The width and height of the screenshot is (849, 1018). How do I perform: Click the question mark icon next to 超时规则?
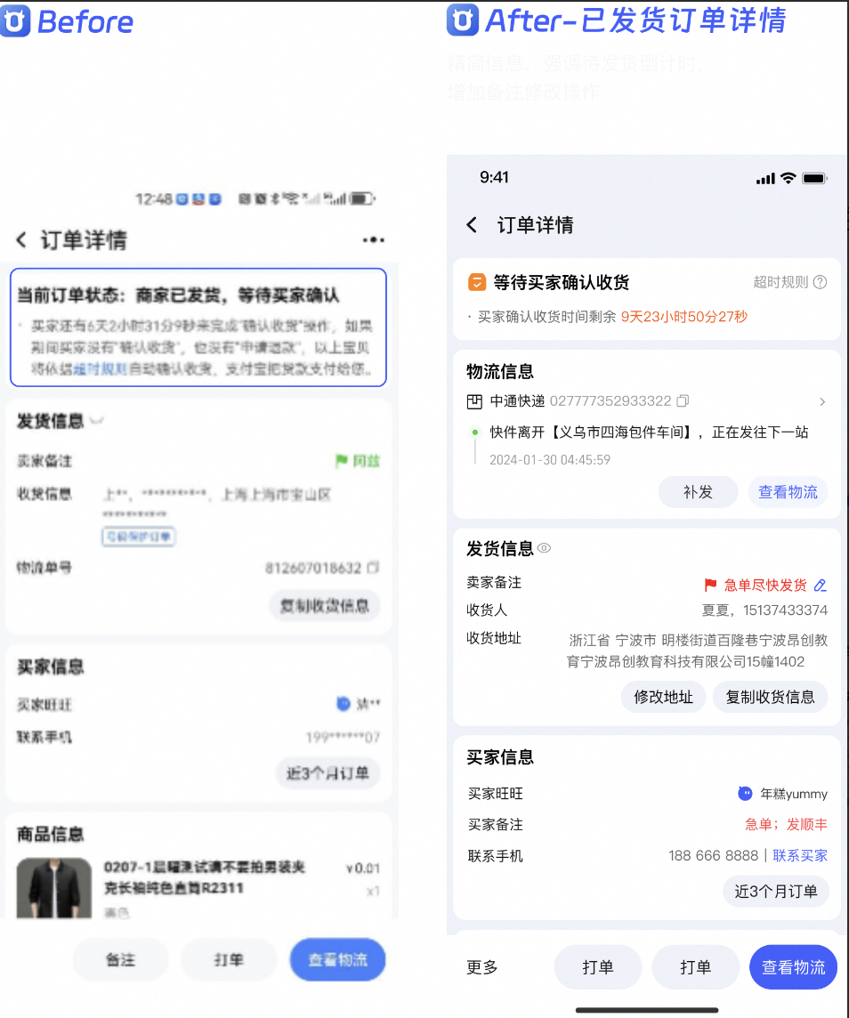[x=821, y=282]
